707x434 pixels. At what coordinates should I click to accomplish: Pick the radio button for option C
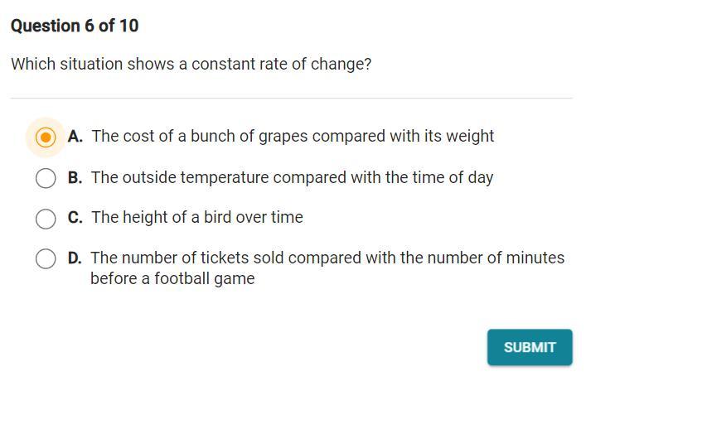[46, 219]
